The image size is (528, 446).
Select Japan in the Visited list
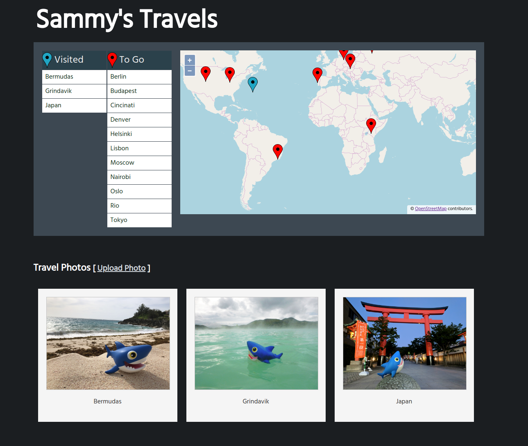click(74, 106)
